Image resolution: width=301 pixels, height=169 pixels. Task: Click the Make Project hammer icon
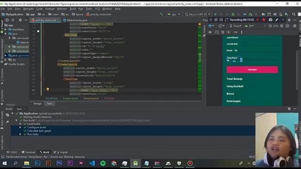coord(161,14)
